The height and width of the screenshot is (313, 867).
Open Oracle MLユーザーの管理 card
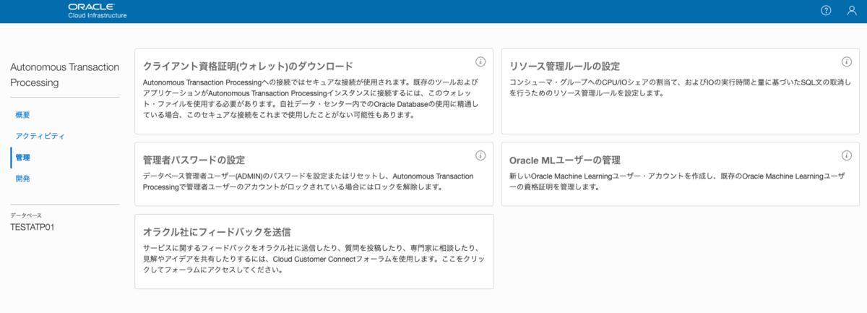[x=681, y=174]
